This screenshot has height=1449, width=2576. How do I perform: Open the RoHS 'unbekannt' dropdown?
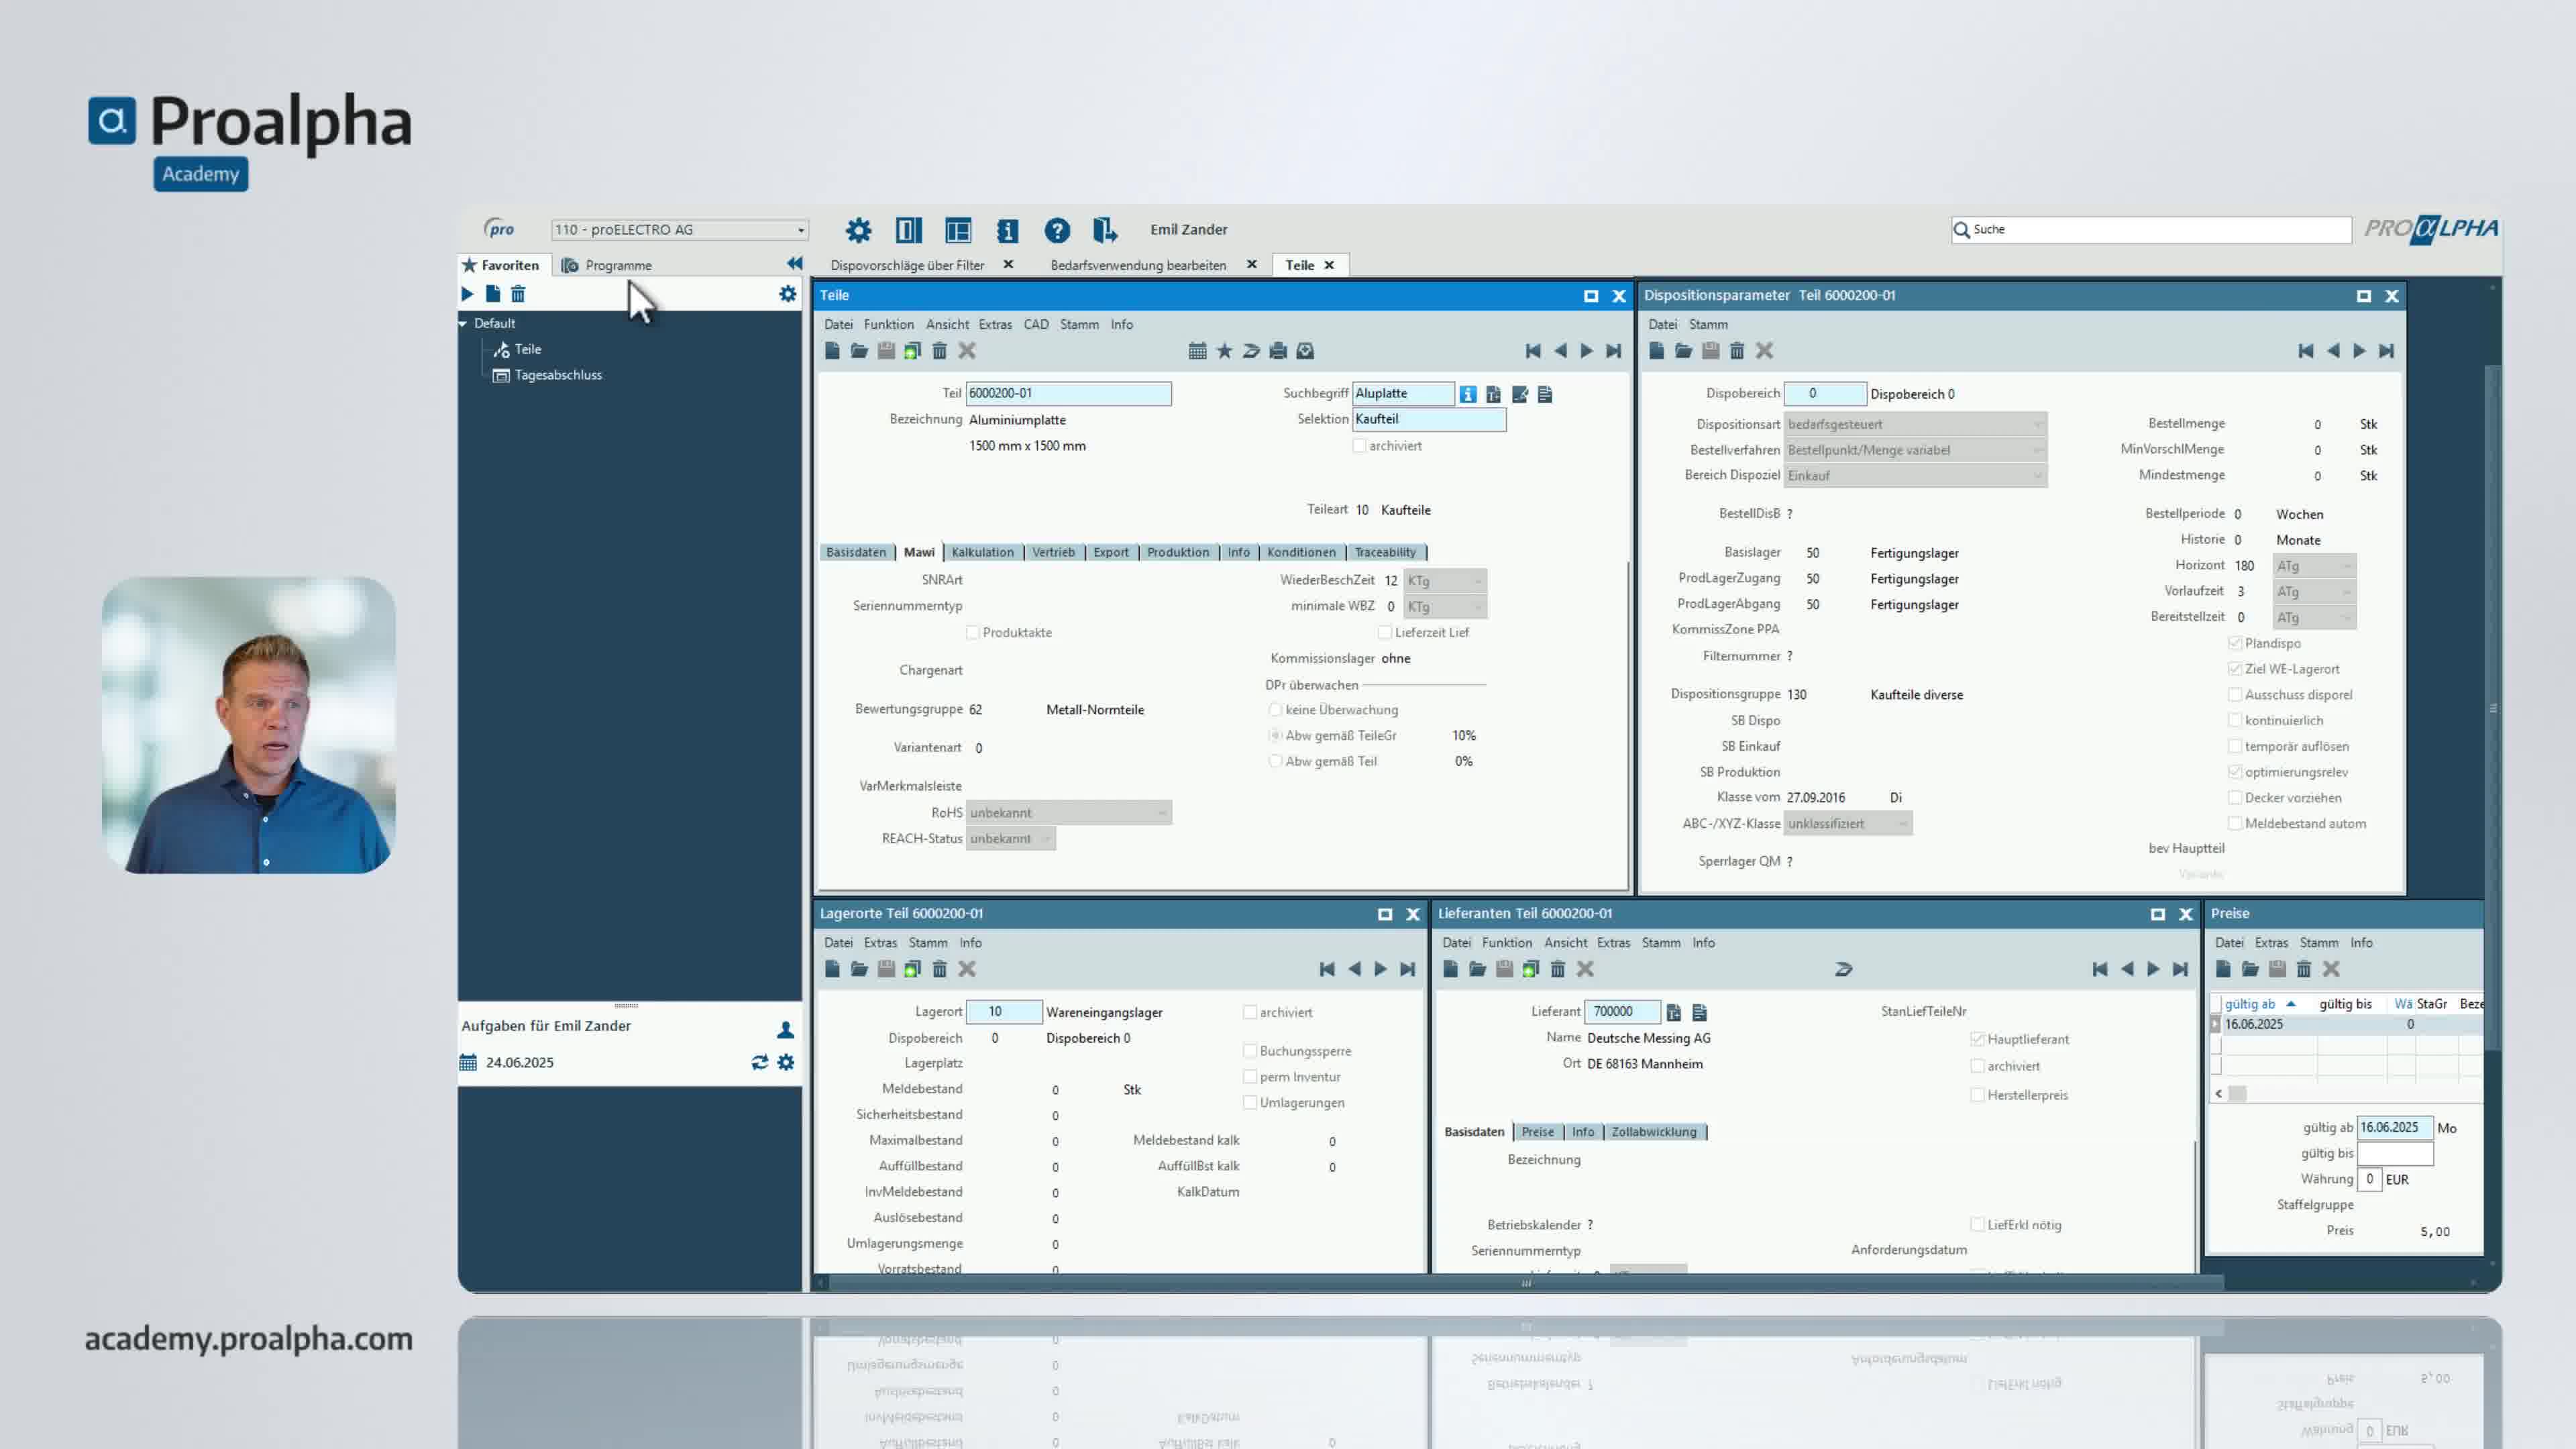tap(1067, 813)
